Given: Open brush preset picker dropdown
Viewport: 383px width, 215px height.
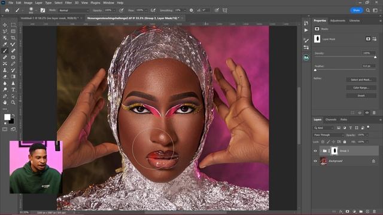Looking at the screenshot, I should pyautogui.click(x=36, y=11).
